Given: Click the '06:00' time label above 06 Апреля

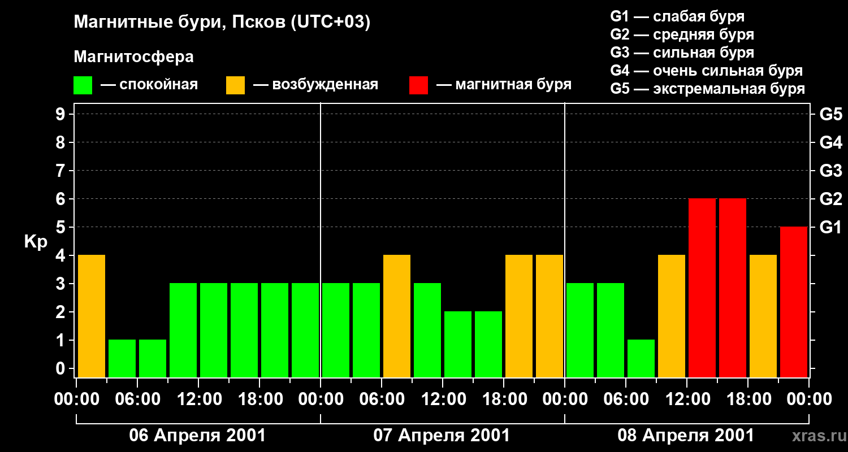Looking at the screenshot, I should pos(137,399).
